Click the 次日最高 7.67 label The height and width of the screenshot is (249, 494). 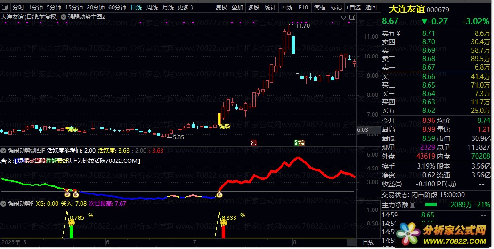[x=107, y=204]
